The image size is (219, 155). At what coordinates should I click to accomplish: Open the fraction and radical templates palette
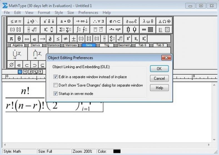coord(32,29)
